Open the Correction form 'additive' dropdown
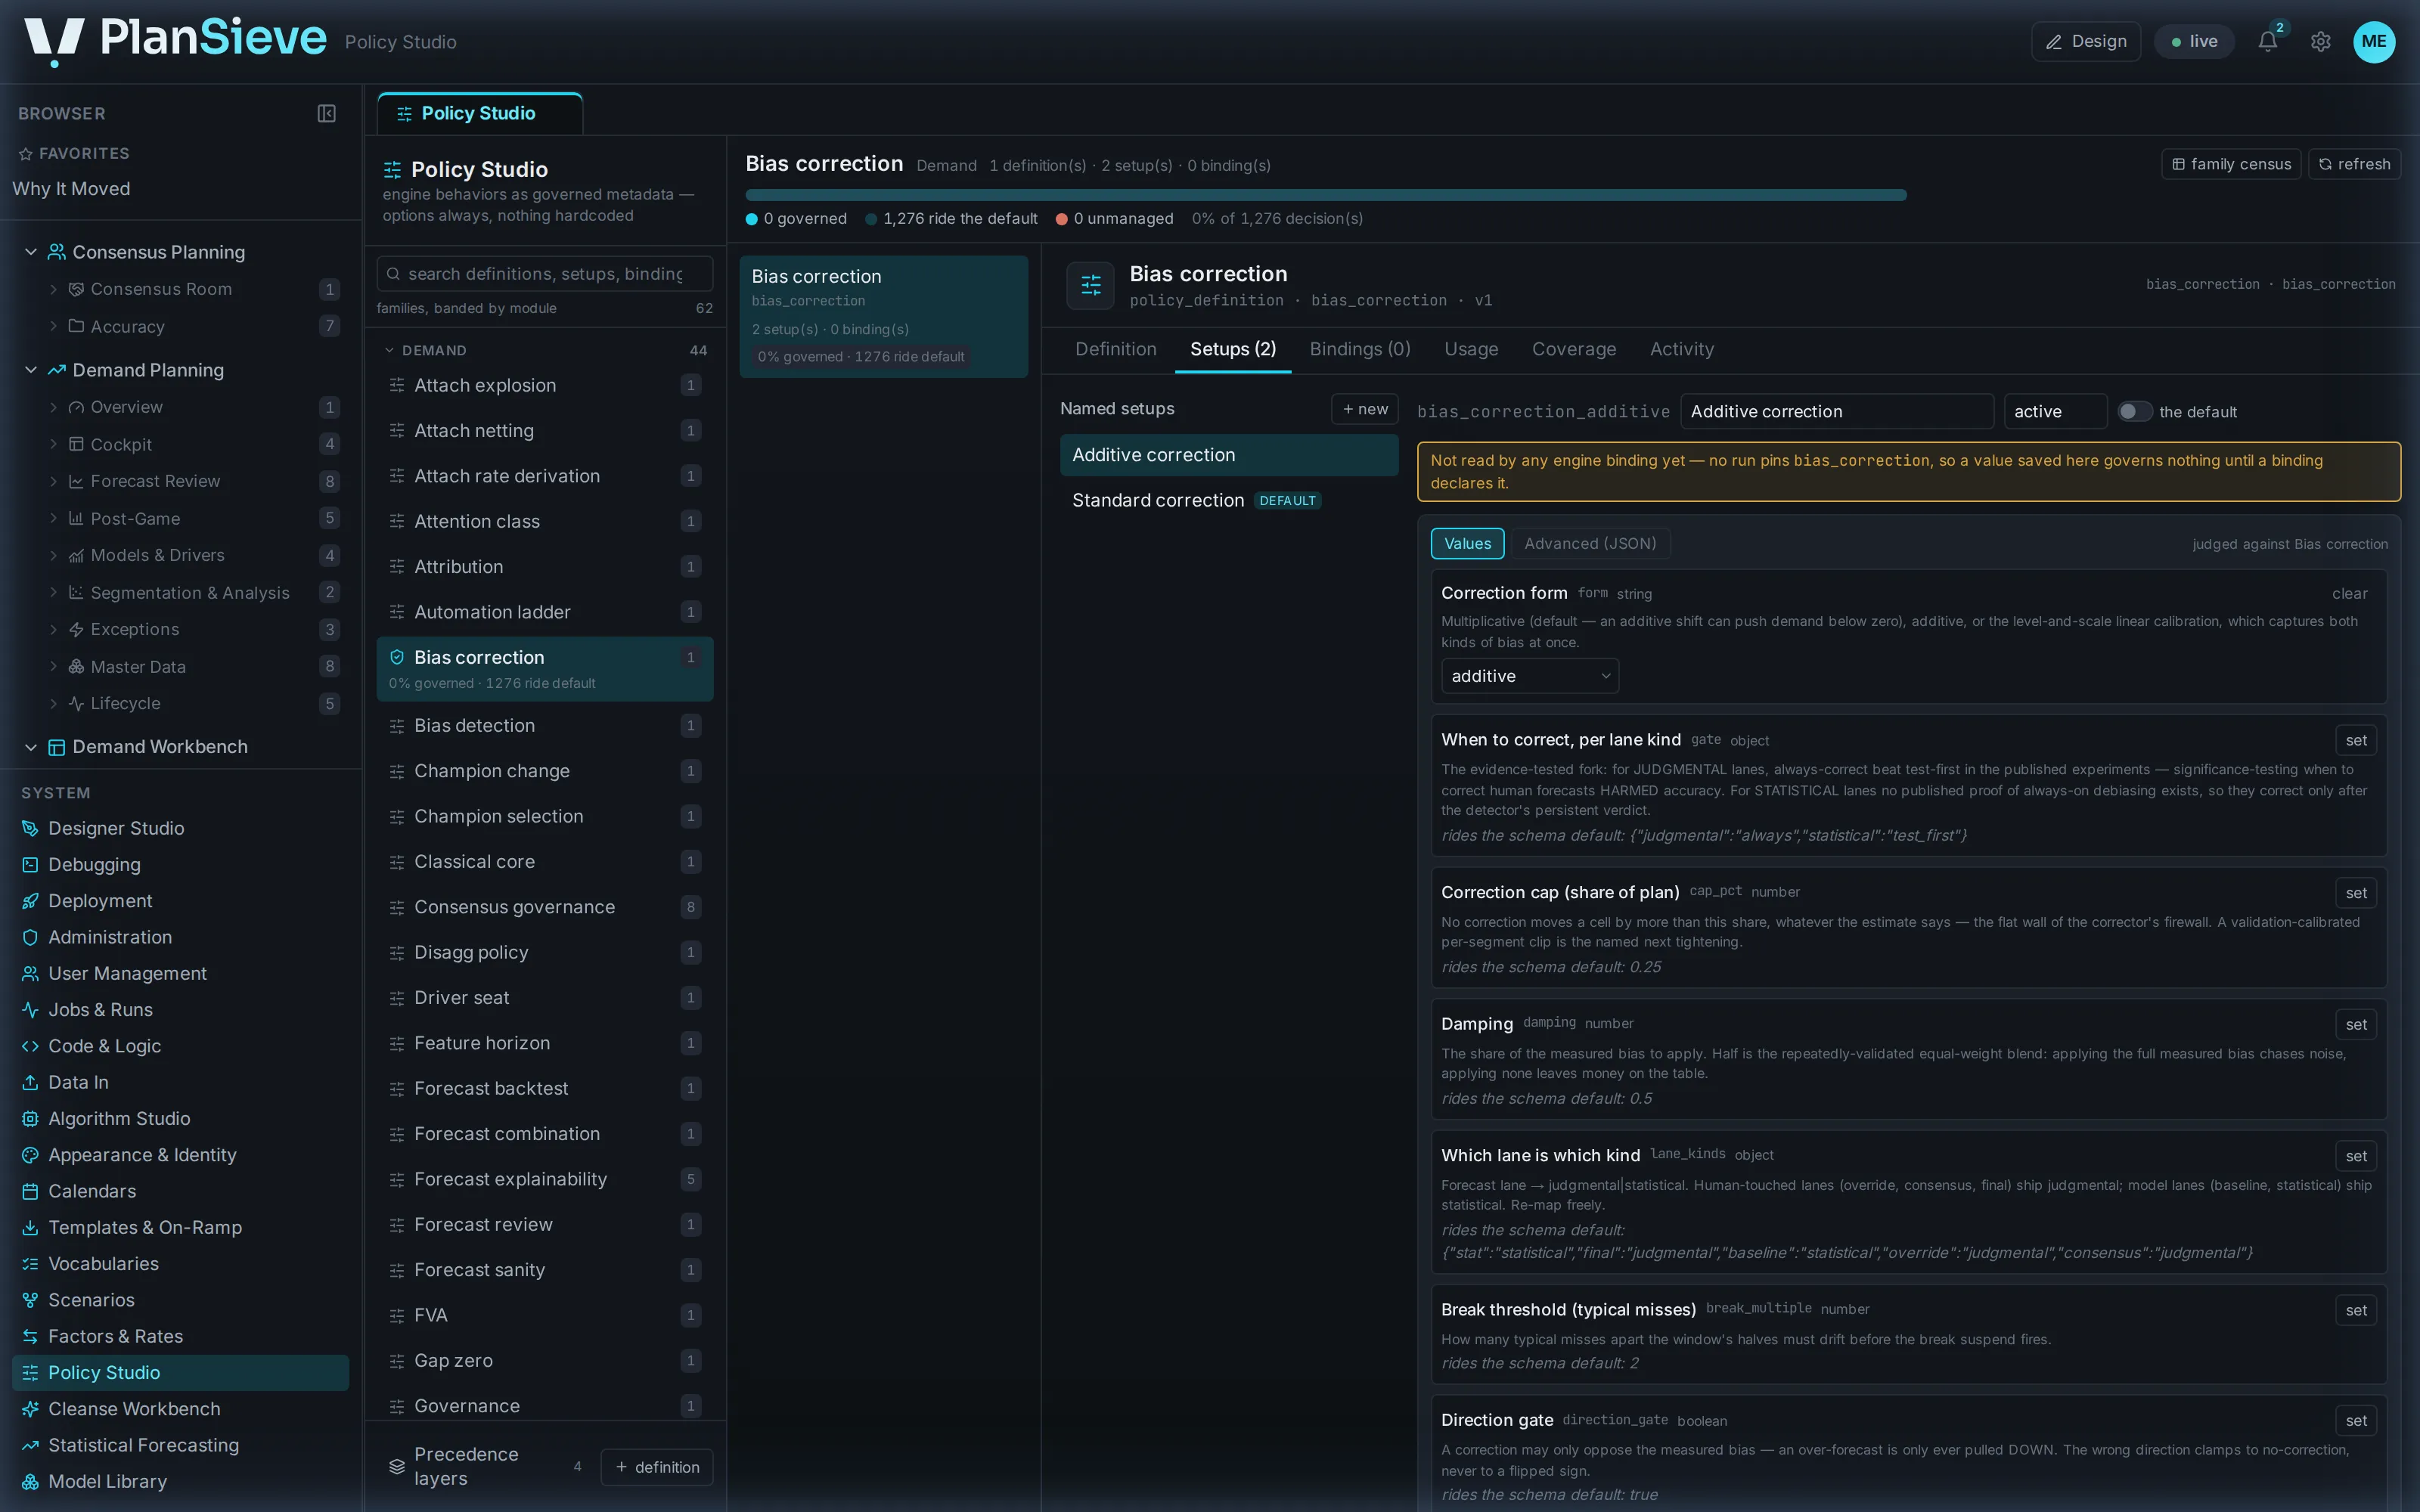Viewport: 2420px width, 1512px height. click(1530, 676)
